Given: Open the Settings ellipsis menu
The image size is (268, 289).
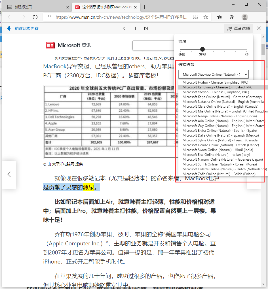Looking at the screenshot, I should point(258,17).
